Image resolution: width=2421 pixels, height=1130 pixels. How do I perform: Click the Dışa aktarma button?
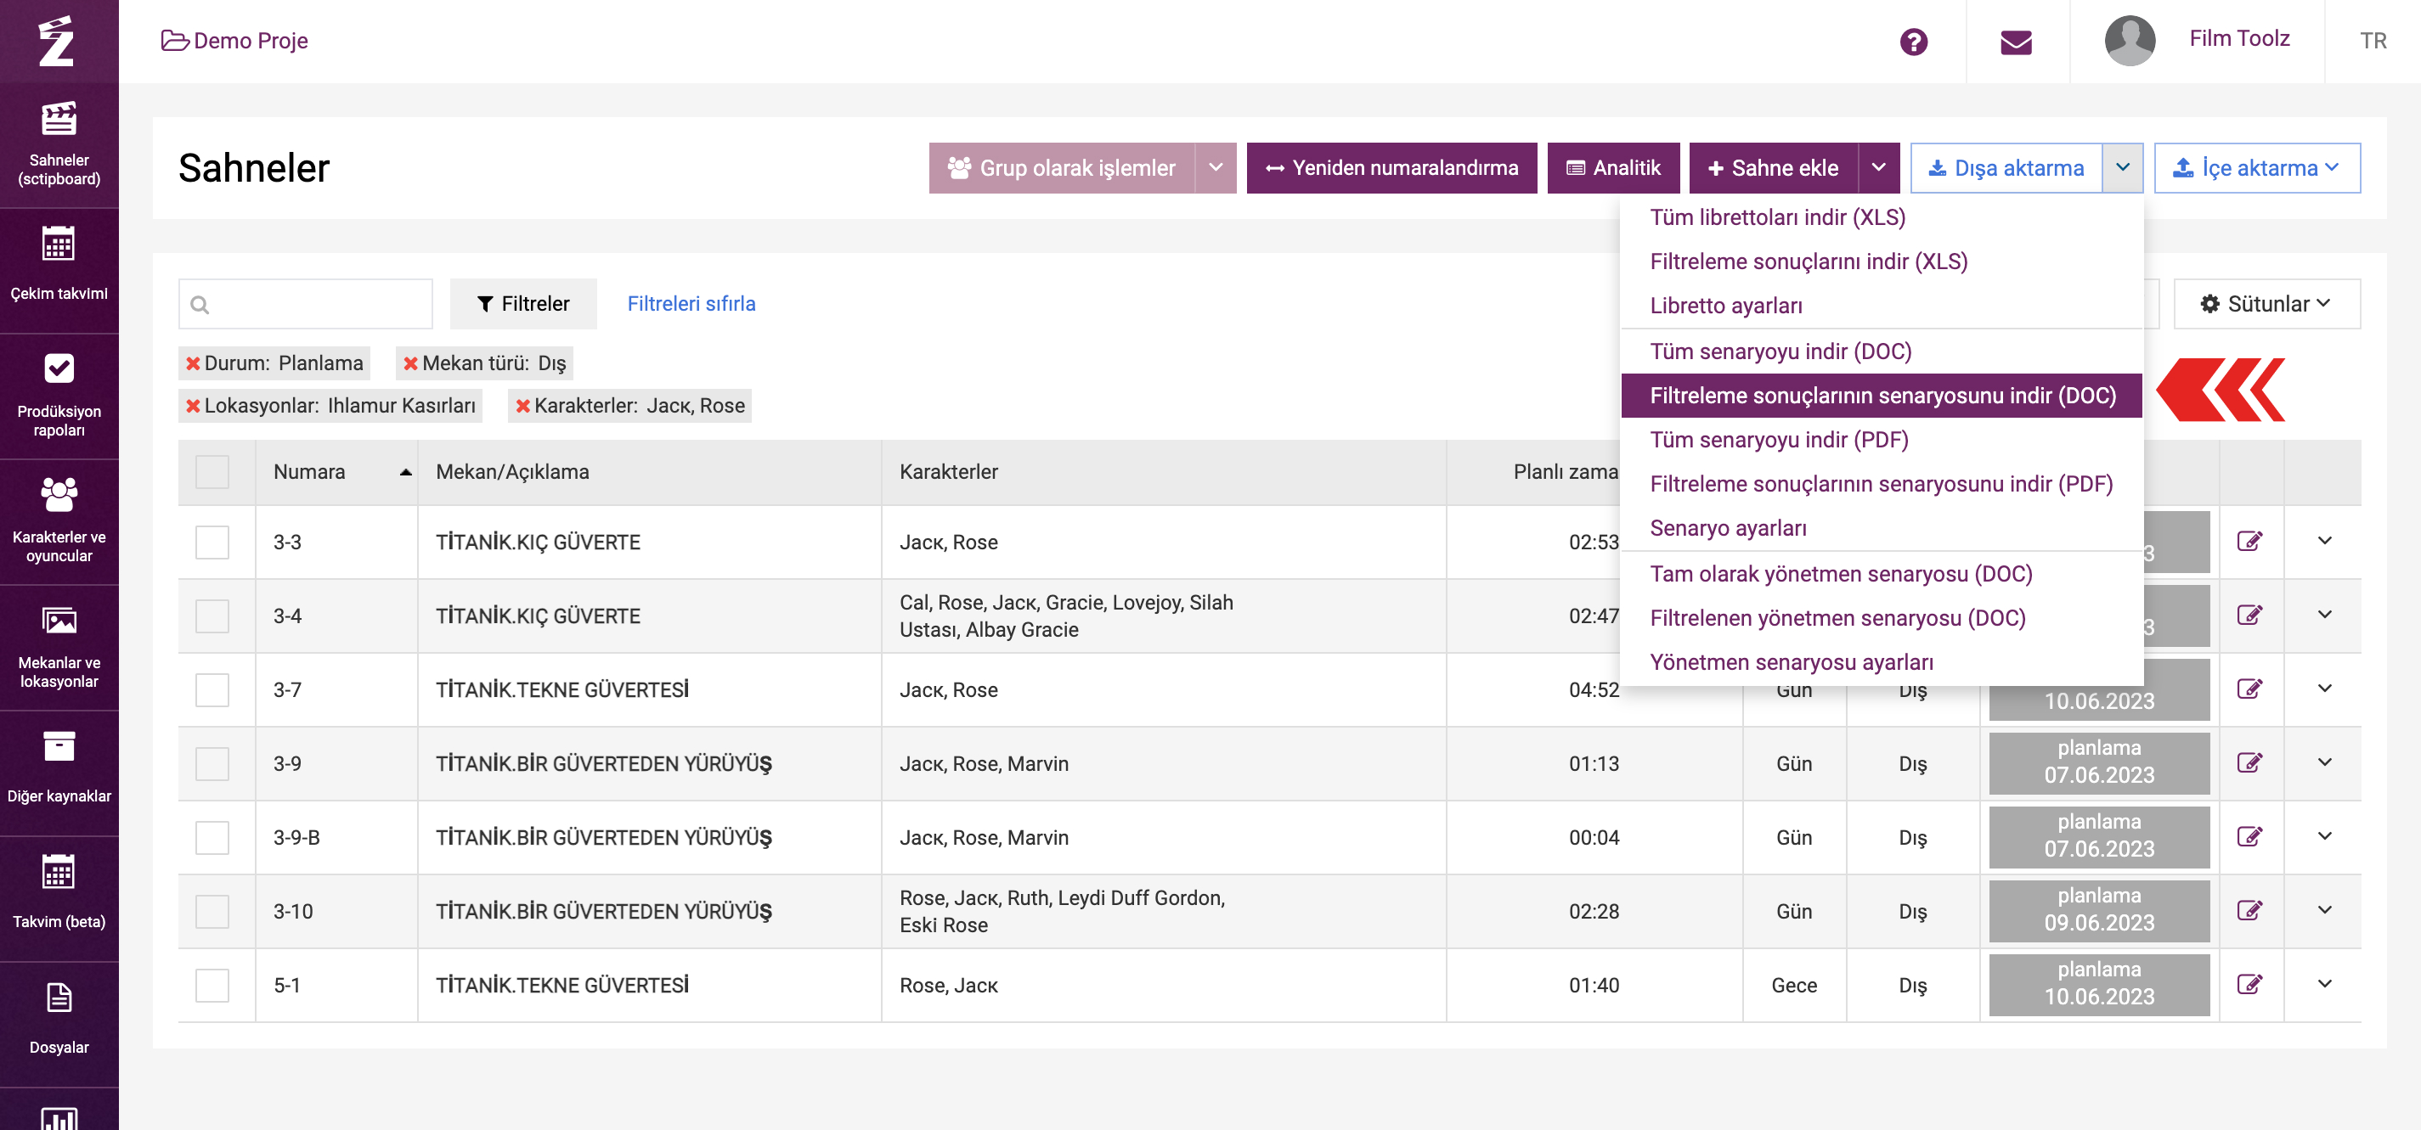click(2006, 168)
